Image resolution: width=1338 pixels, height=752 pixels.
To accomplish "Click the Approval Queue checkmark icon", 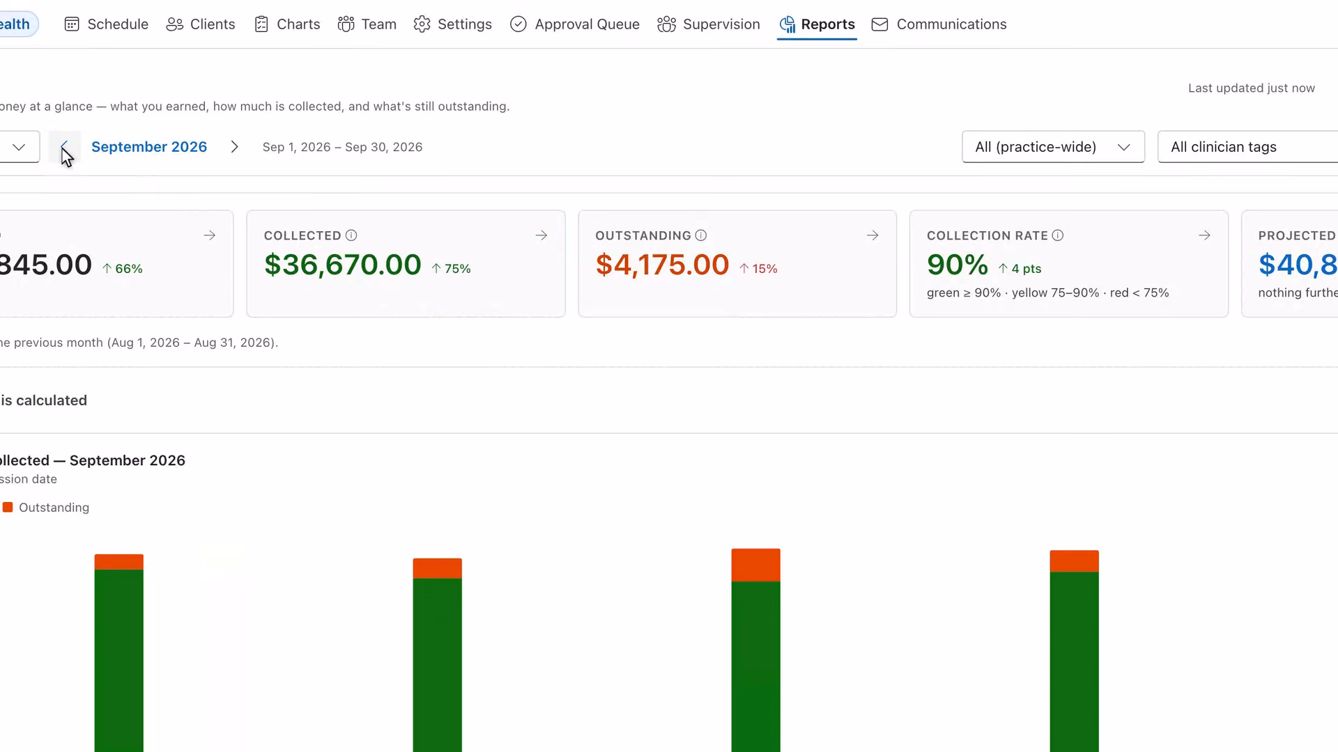I will (x=518, y=24).
